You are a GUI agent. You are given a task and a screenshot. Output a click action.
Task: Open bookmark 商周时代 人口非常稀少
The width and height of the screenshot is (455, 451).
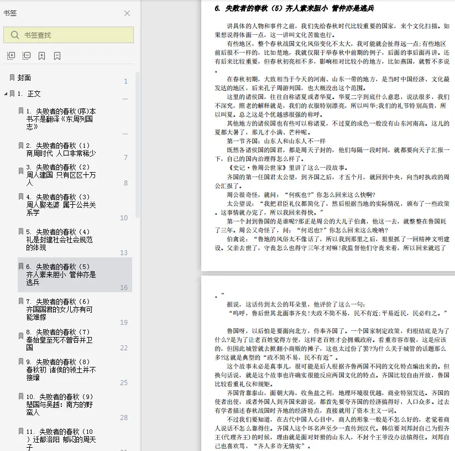[61, 149]
